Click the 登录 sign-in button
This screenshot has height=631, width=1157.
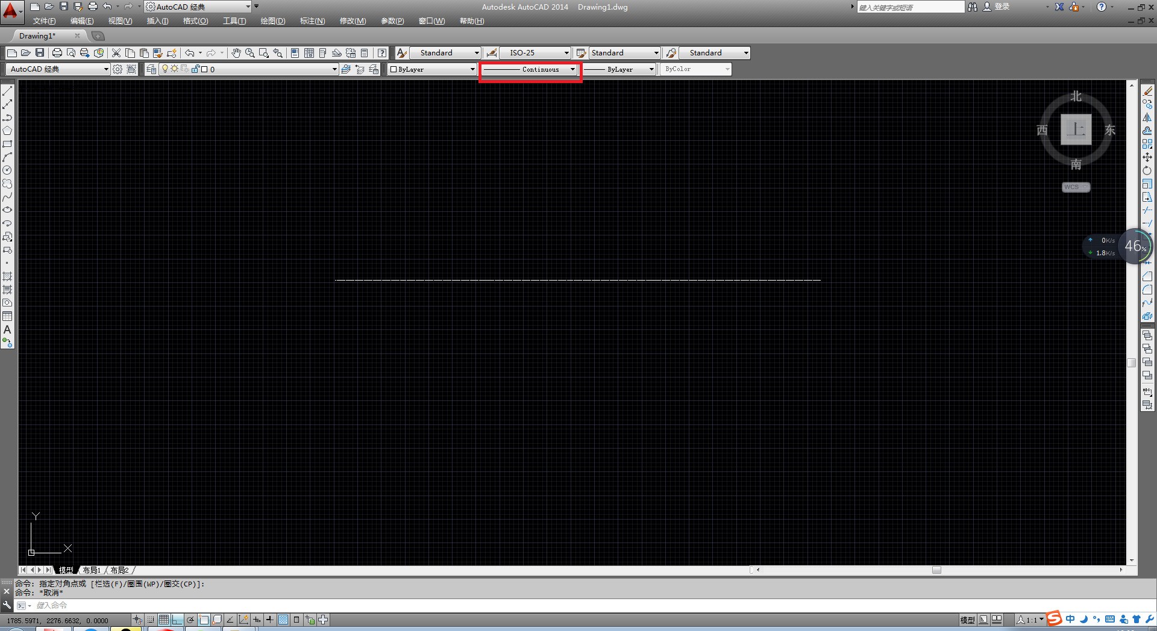(x=1002, y=7)
